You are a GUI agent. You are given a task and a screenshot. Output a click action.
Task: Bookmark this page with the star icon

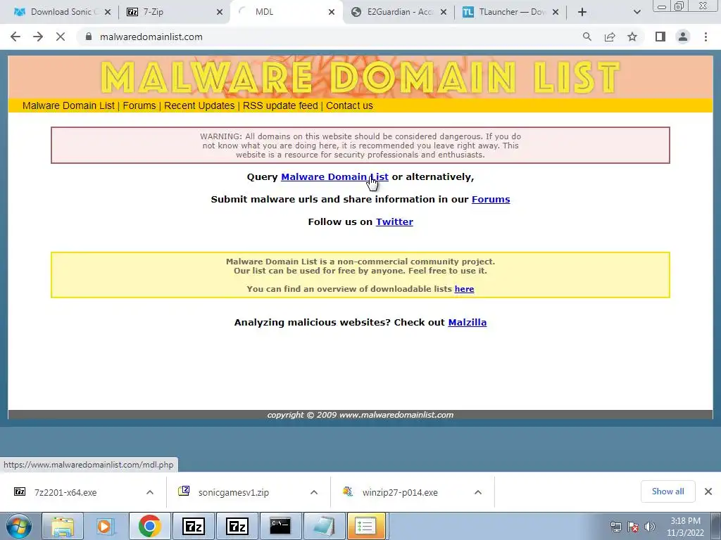point(632,37)
